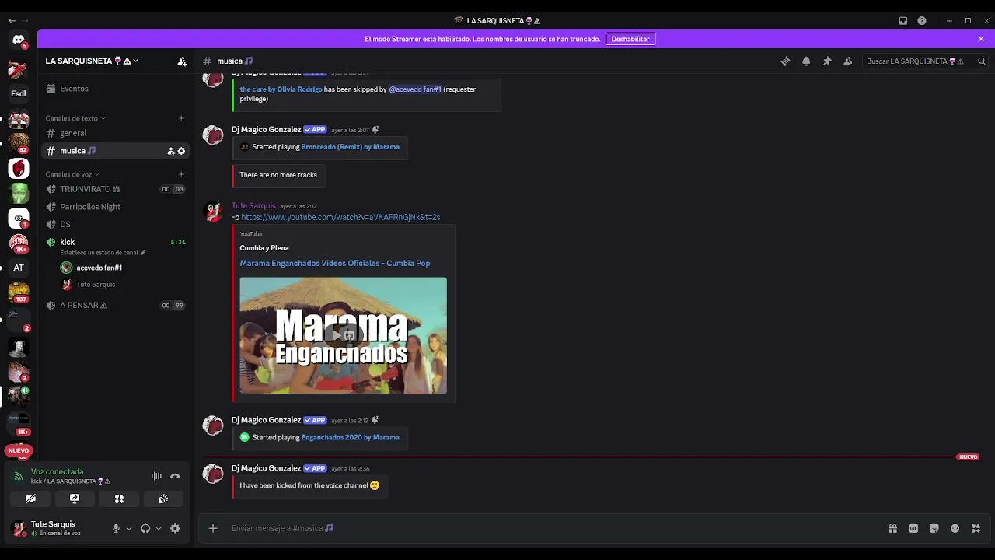Show pinned messages
The image size is (995, 560).
827,61
